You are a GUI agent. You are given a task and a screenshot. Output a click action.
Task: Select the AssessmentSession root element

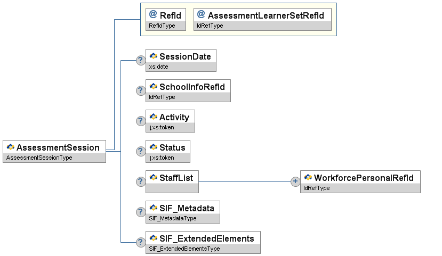pos(58,147)
